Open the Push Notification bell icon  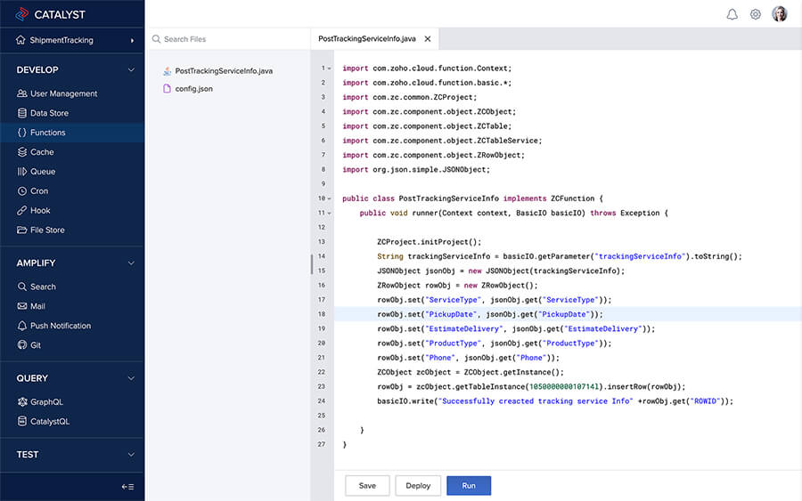(22, 326)
